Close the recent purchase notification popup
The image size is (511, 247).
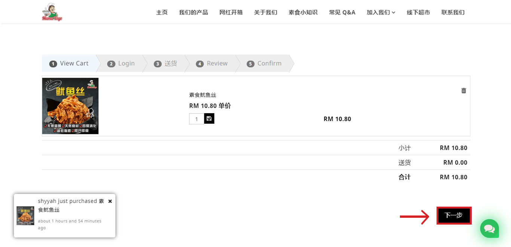pyautogui.click(x=110, y=201)
